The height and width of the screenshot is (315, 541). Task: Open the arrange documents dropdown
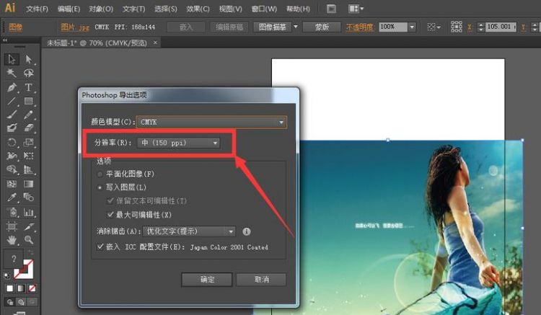tap(356, 9)
